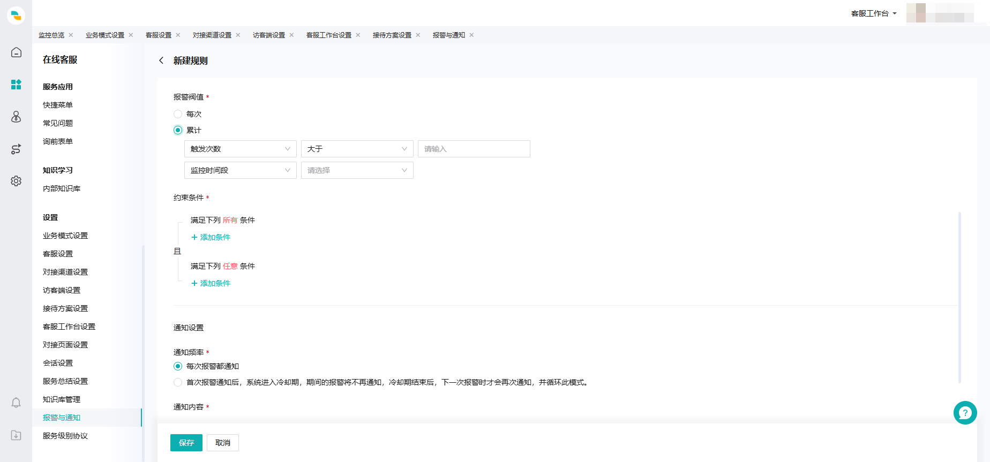
Task: Expand the 客服工作台 top menu
Action: point(874,13)
